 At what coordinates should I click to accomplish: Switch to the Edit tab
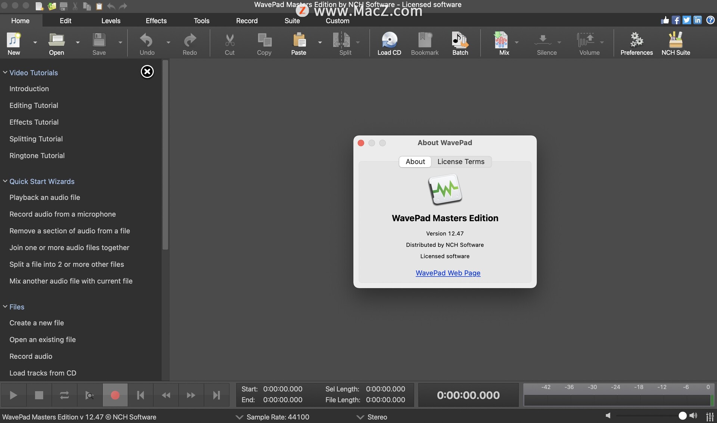(x=65, y=21)
